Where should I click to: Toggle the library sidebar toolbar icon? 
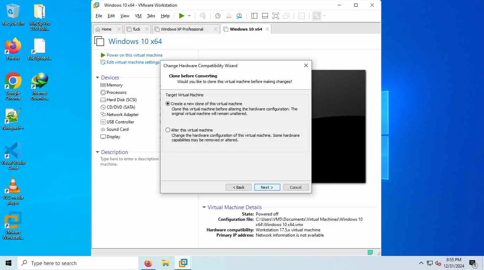[x=254, y=16]
